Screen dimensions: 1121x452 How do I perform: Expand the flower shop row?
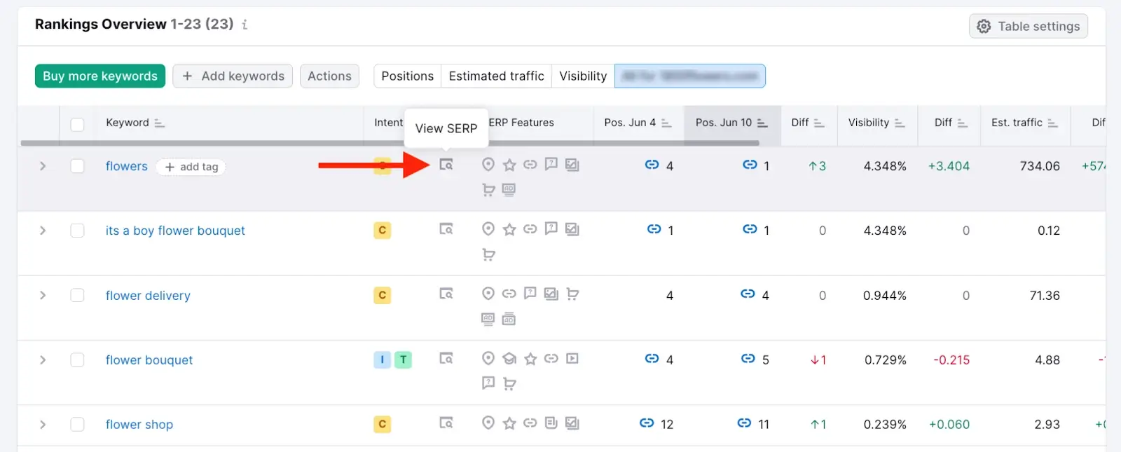(x=43, y=424)
